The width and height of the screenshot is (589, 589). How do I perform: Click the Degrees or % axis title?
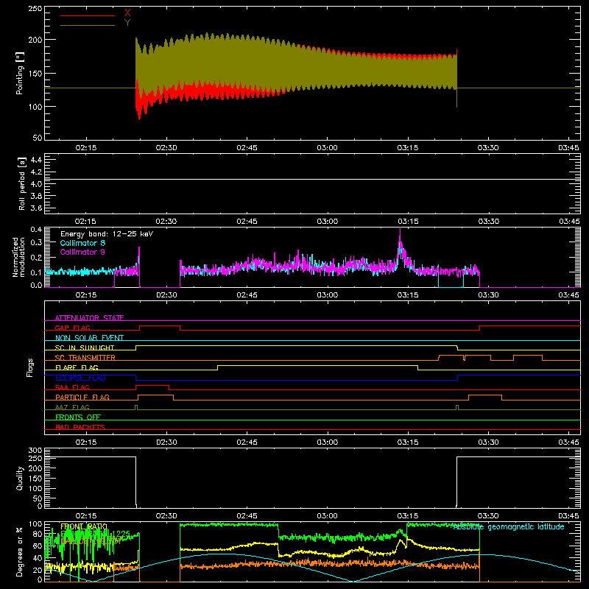20,551
